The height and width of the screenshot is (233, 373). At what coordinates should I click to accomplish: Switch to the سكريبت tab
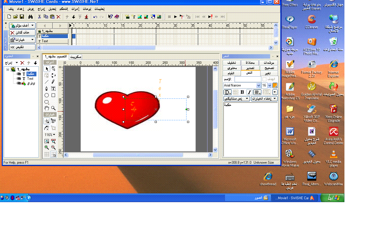[x=76, y=57]
